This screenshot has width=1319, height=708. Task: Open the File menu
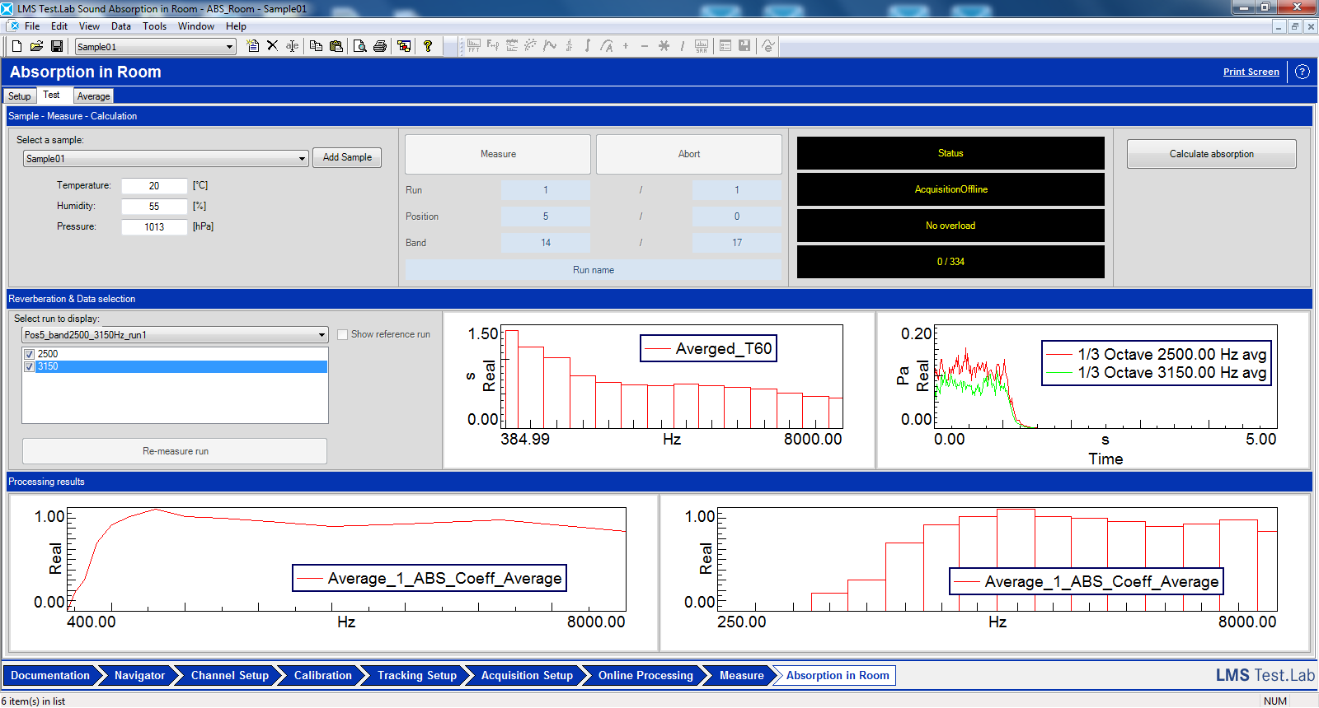coord(32,26)
